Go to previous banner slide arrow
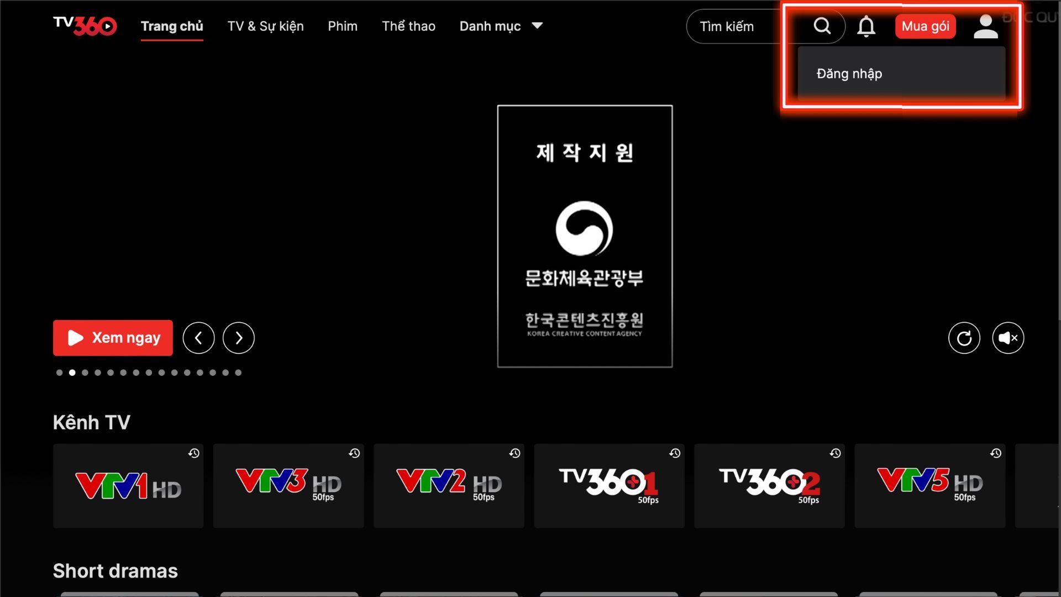 198,338
